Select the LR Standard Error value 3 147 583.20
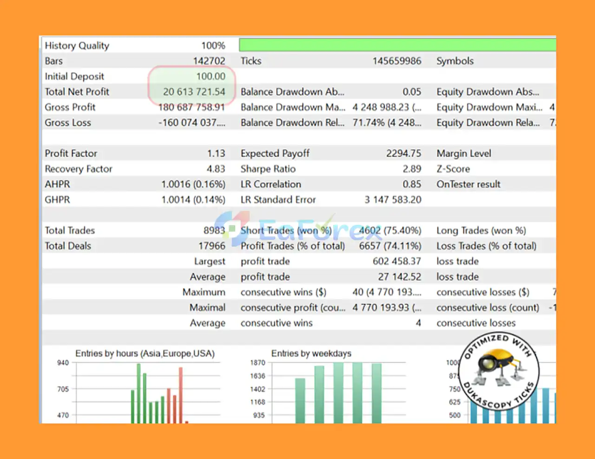Screen dimensions: 595x459 393,199
